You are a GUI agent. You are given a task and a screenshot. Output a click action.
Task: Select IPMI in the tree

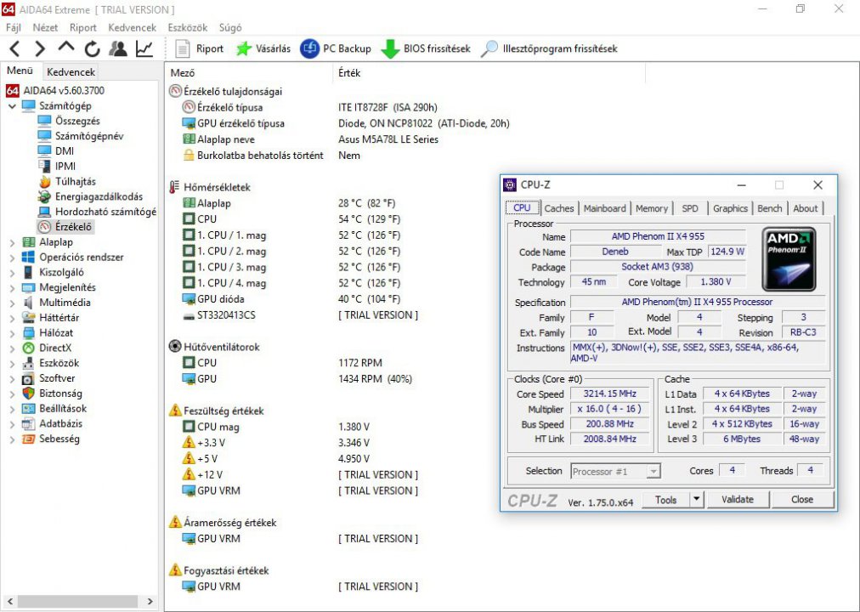(65, 166)
